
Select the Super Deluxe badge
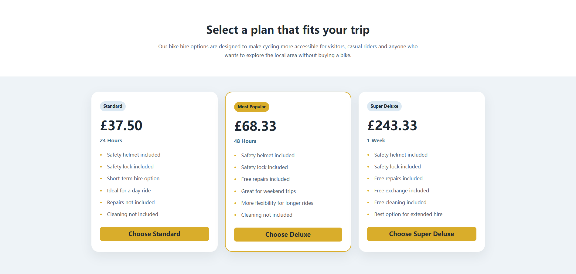384,106
